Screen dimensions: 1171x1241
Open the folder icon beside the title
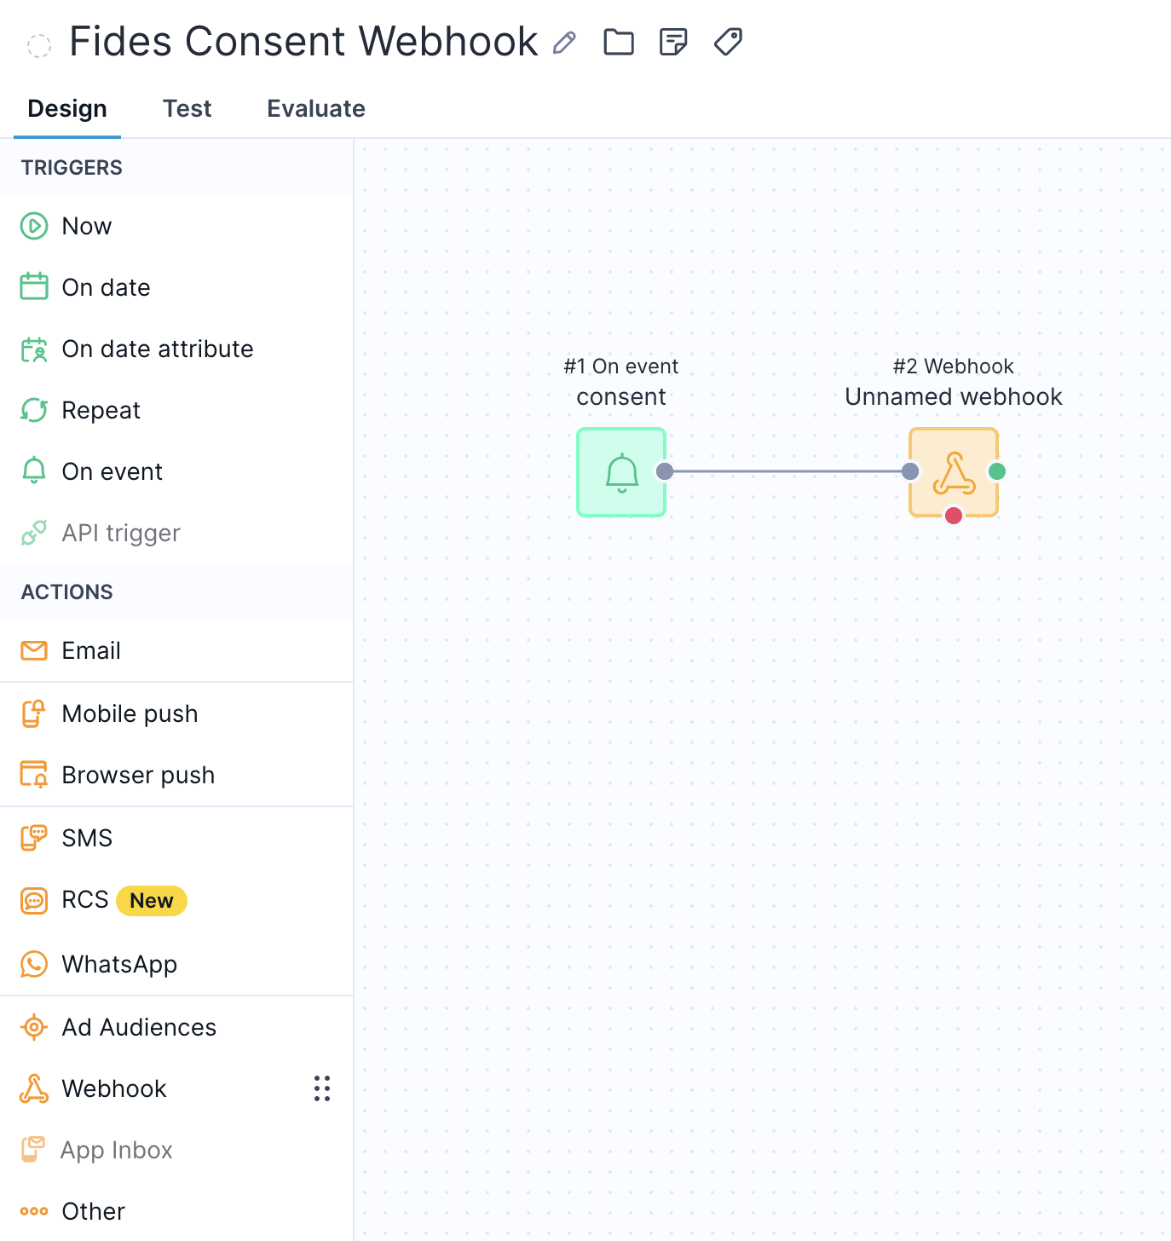tap(619, 42)
